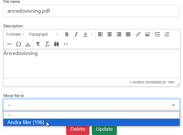
Task: Open the text color picker arrow
Action: coord(92,34)
